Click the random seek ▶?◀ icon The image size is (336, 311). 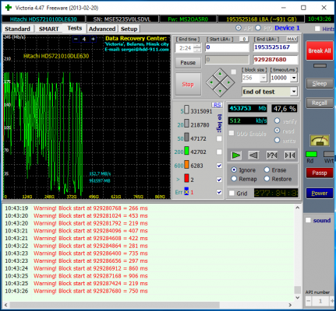click(272, 155)
